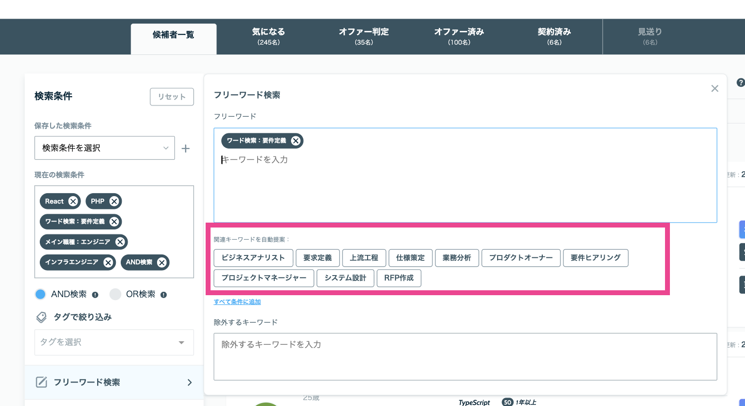Screen dimensions: 745x406
Task: Add suggested keyword 業務分析
Action: coord(457,258)
